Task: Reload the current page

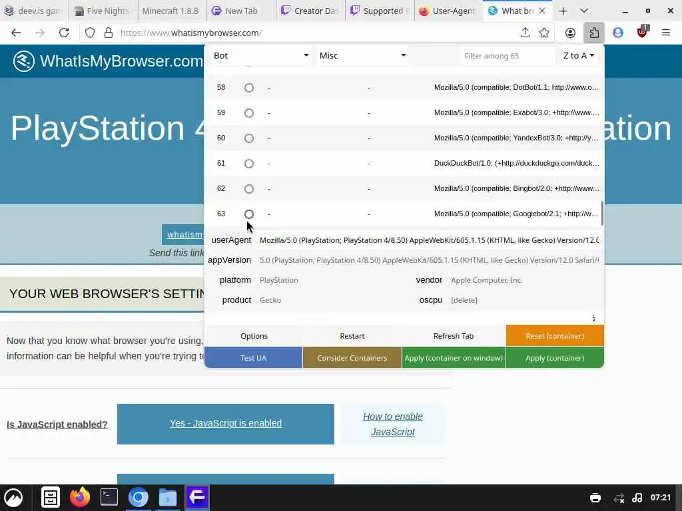Action: [x=64, y=33]
